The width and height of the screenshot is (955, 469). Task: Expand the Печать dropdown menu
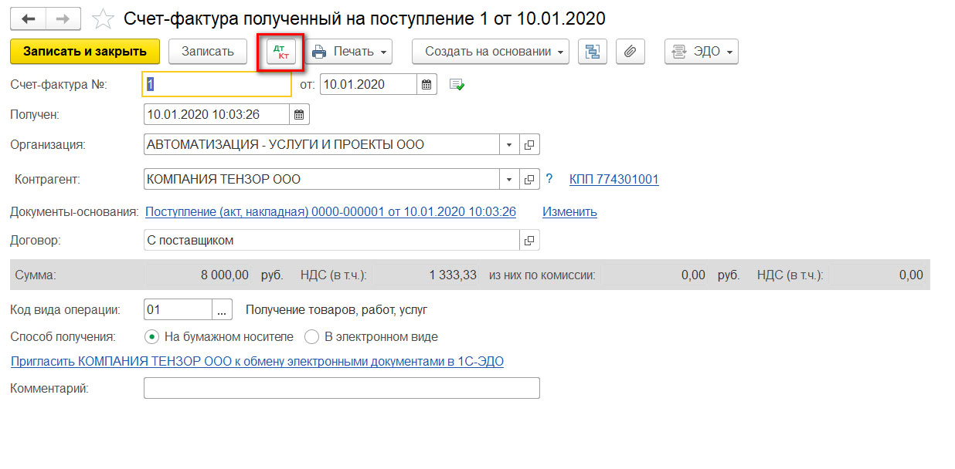[x=349, y=52]
